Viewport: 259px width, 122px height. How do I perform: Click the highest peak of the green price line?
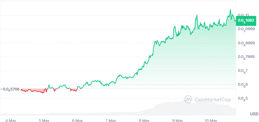tap(230, 10)
